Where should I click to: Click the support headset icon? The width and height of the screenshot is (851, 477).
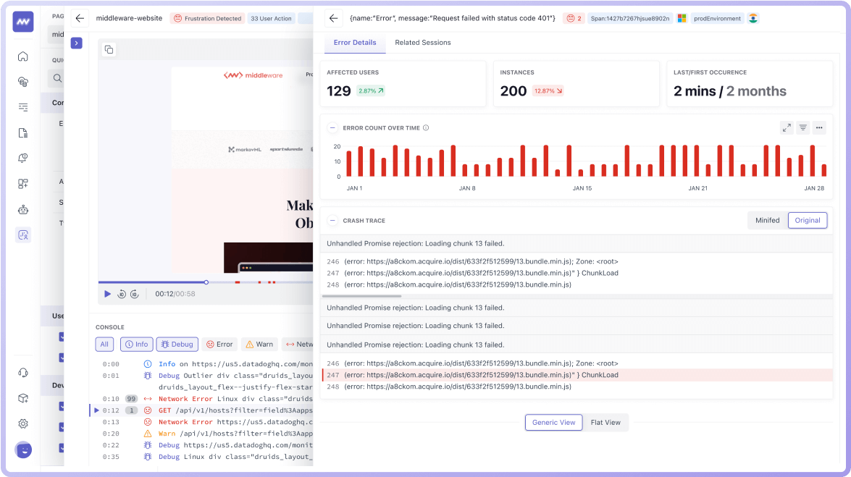[23, 373]
